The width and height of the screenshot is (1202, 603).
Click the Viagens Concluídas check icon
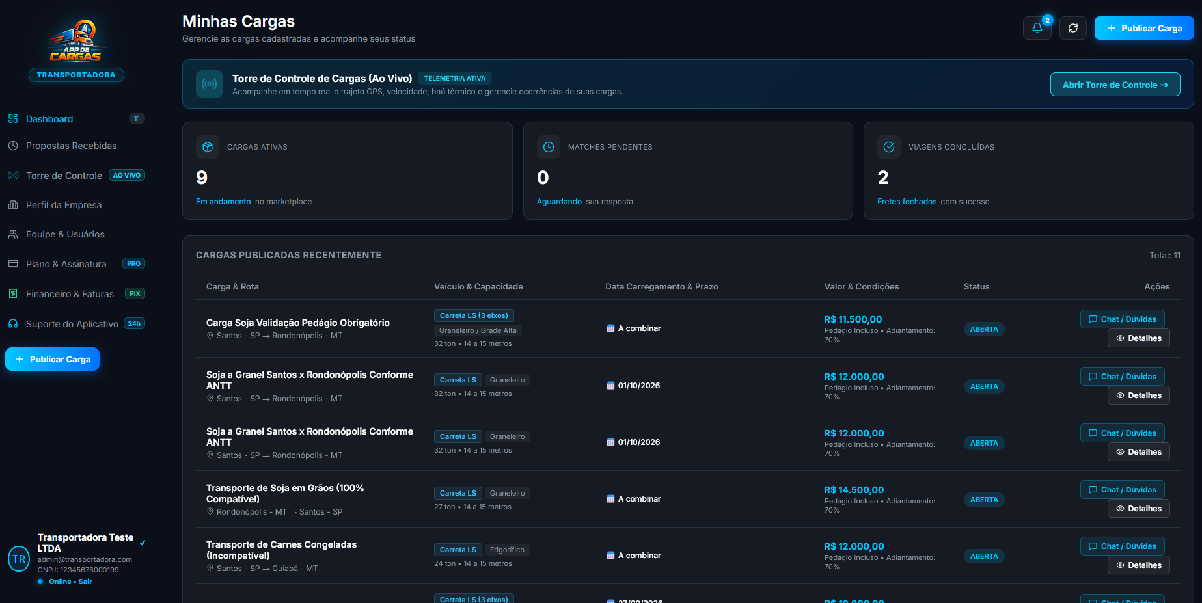[889, 147]
